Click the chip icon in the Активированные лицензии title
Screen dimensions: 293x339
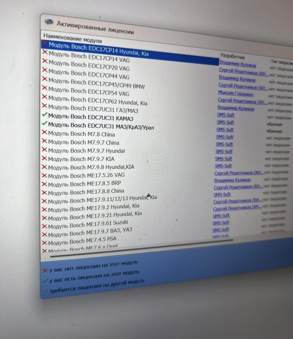coord(49,23)
